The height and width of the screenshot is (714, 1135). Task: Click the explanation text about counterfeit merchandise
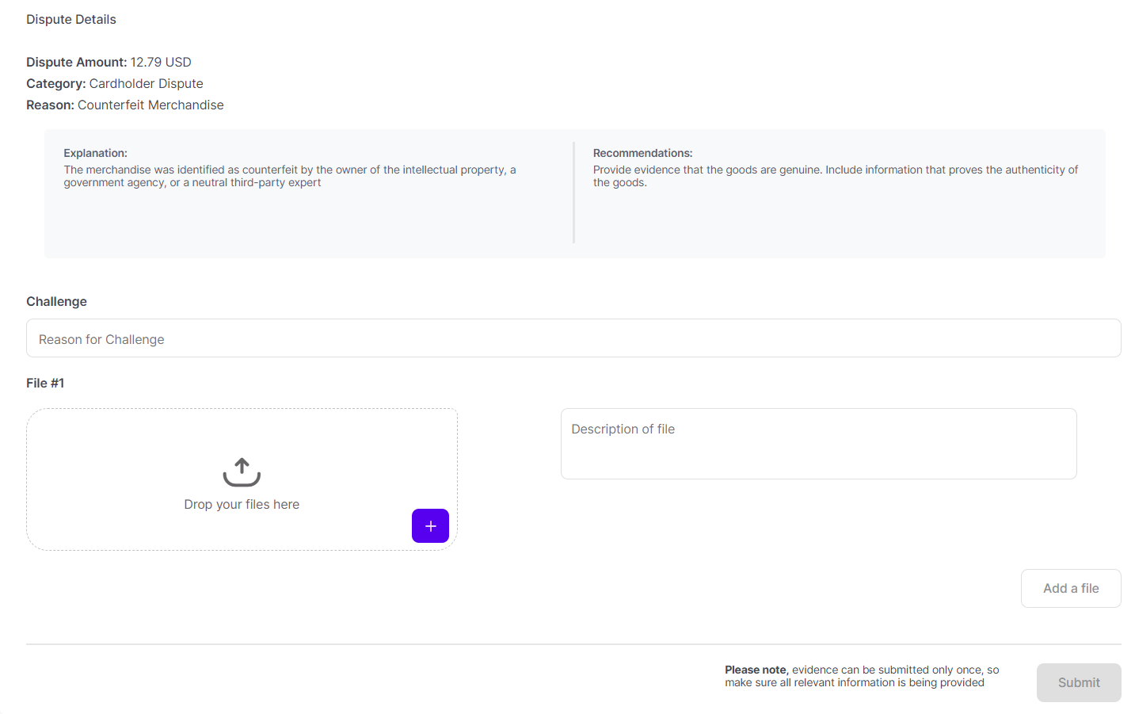tap(289, 176)
